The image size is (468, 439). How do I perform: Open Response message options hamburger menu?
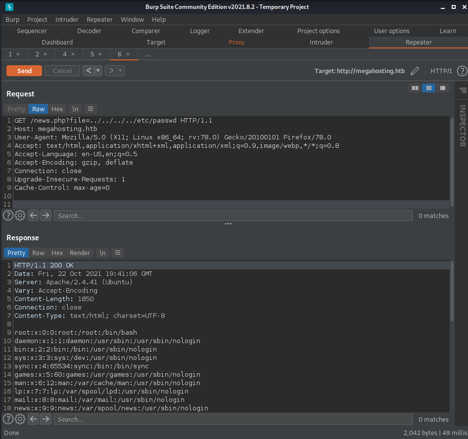118,253
